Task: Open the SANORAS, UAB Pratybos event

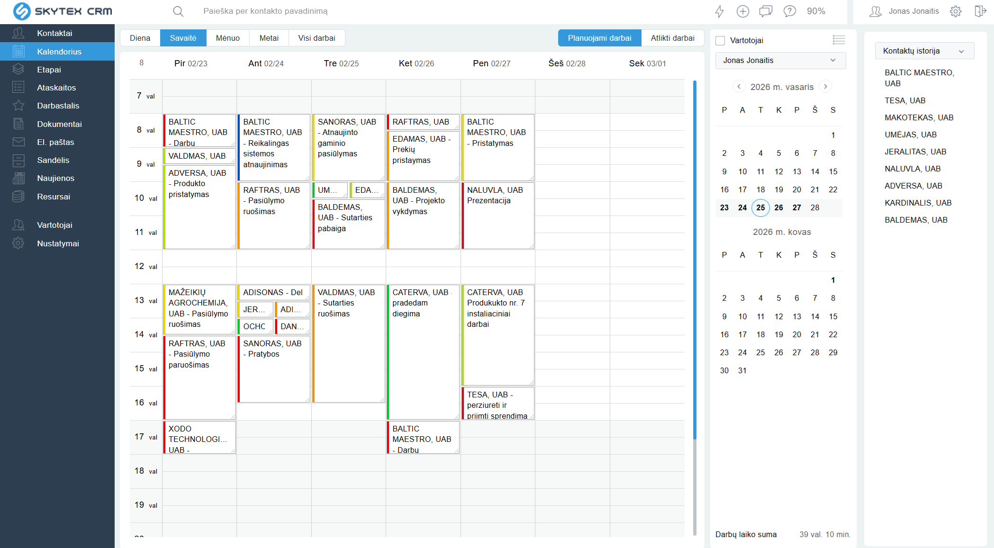Action: tap(274, 369)
